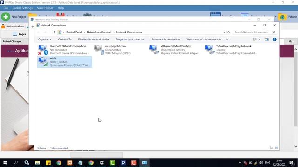Viewport: 298px width, 167px height.
Task: Click Rename this connection
Action: pos(166,39)
